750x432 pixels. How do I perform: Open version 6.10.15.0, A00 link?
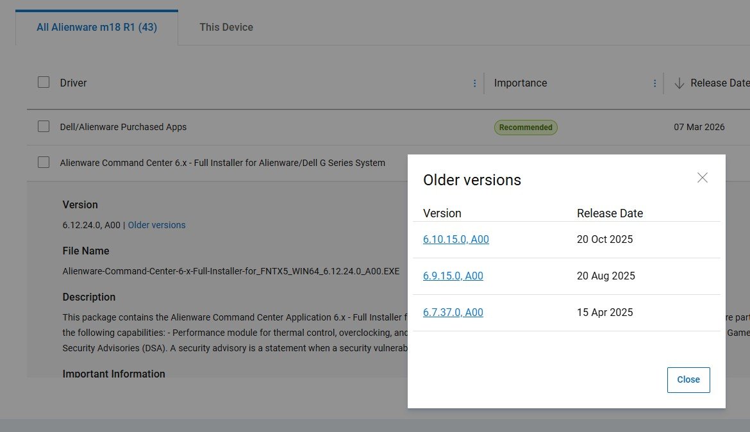456,240
